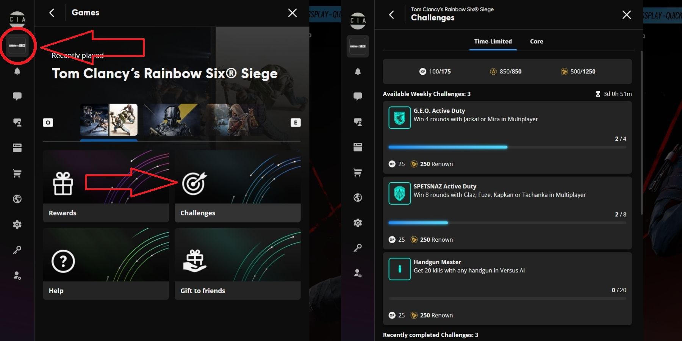This screenshot has height=341, width=682.
Task: Click SPETSNAZ Active Duty progress bar
Action: [507, 223]
